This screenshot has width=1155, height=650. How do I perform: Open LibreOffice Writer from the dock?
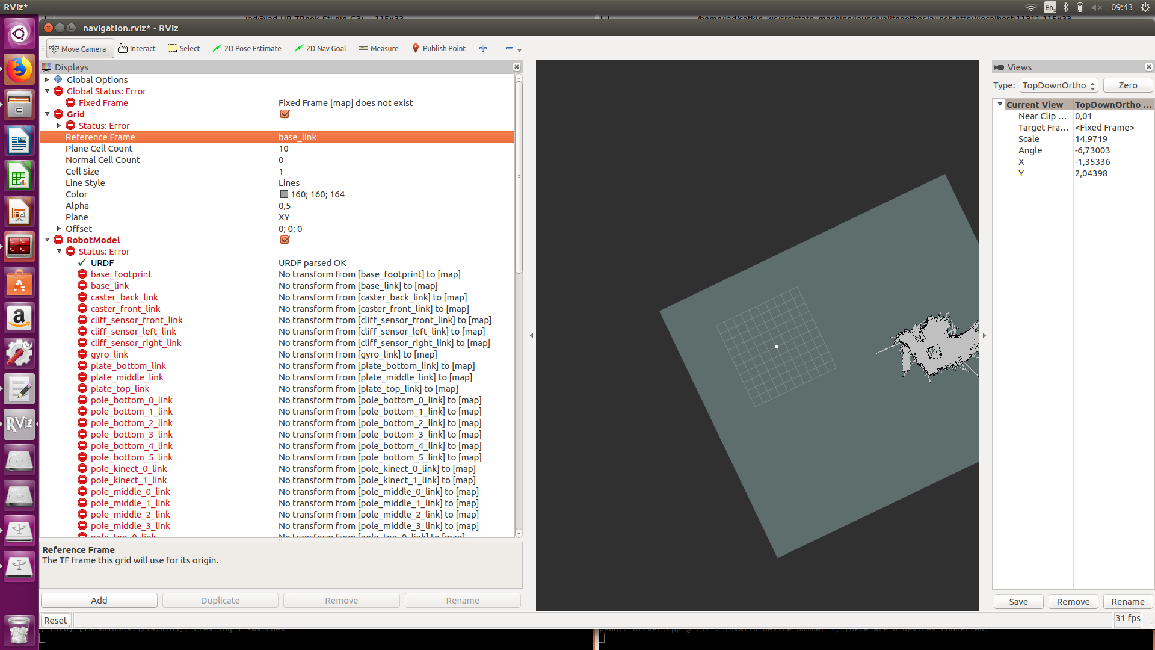click(19, 141)
